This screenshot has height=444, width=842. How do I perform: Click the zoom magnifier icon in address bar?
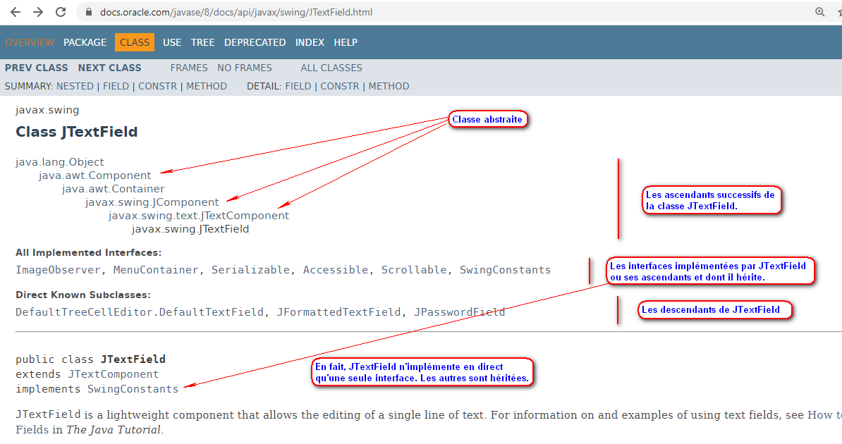[819, 12]
